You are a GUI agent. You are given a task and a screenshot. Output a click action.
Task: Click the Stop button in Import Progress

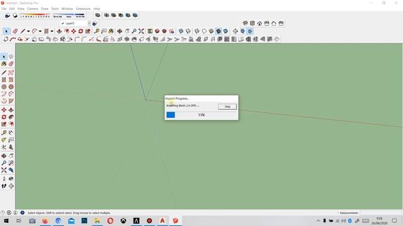pos(227,107)
